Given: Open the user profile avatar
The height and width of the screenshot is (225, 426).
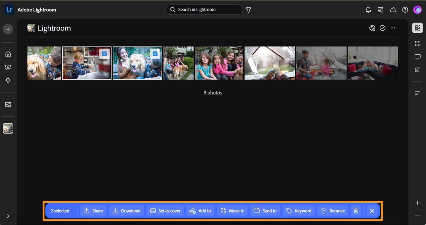Looking at the screenshot, I should 417,10.
